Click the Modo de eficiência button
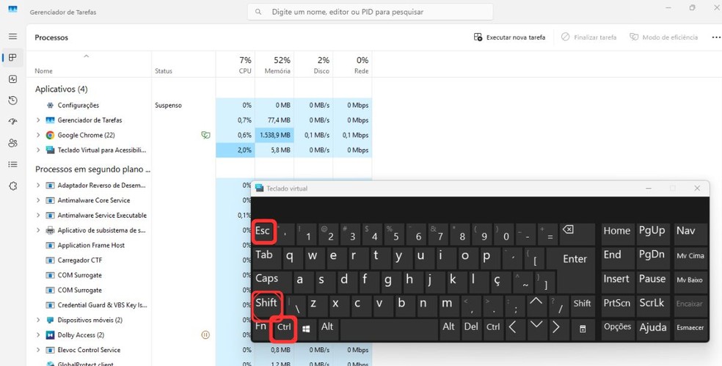The width and height of the screenshot is (722, 366). (664, 37)
